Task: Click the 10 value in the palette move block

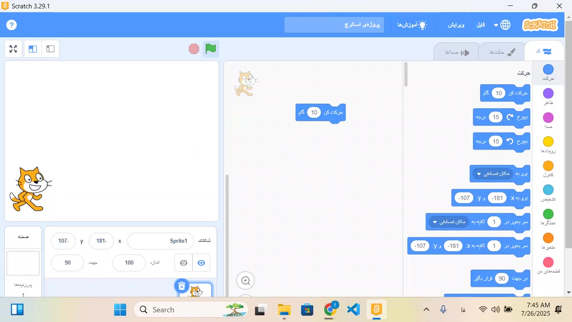Action: pyautogui.click(x=499, y=93)
